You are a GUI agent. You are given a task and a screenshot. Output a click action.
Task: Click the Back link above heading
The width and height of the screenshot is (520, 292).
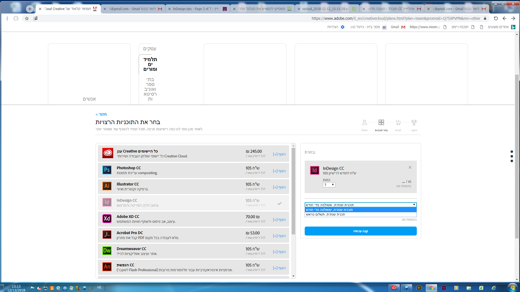click(x=101, y=114)
